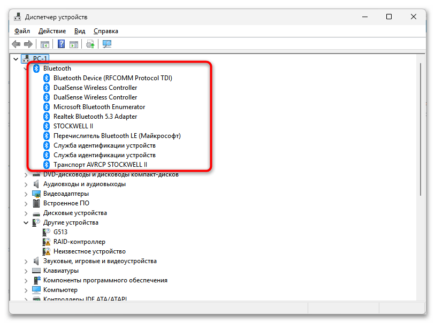Image resolution: width=435 pixels, height=323 pixels.
Task: Select Microsoft Bluetooth Enumerator text
Action: click(100, 107)
